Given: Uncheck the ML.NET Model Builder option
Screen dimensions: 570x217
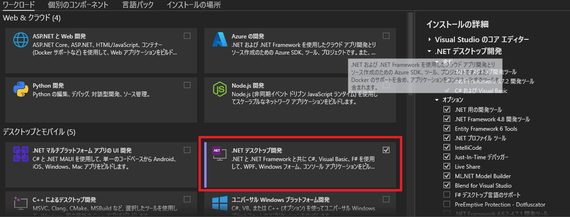Looking at the screenshot, I should [x=446, y=176].
